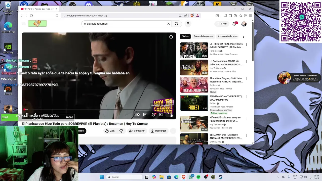The image size is (322, 181).
Task: Bookmark this page with the bookmark icon
Action: coord(57,16)
